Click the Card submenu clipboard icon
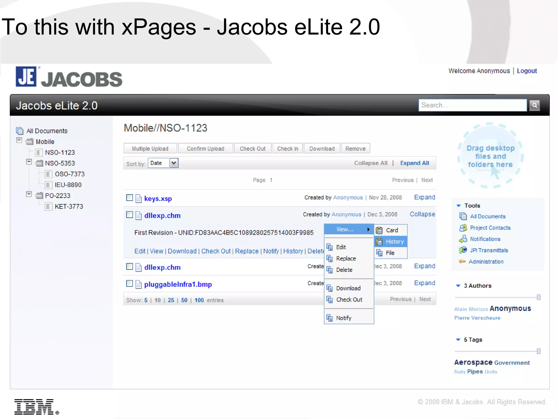 pyautogui.click(x=379, y=230)
